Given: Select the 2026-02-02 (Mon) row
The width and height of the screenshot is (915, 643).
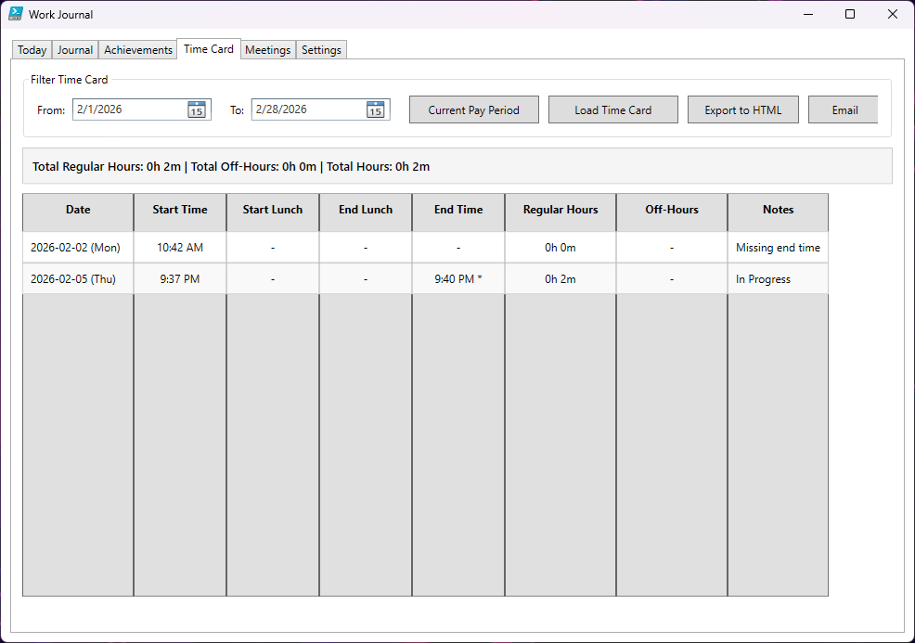Looking at the screenshot, I should pyautogui.click(x=78, y=248).
